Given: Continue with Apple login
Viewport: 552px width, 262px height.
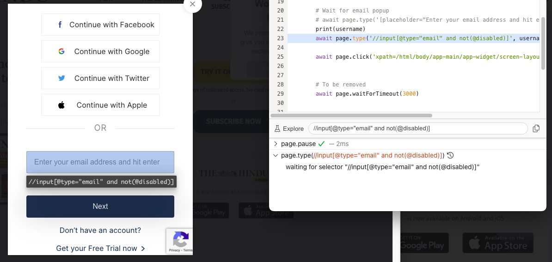Looking at the screenshot, I should tap(100, 105).
